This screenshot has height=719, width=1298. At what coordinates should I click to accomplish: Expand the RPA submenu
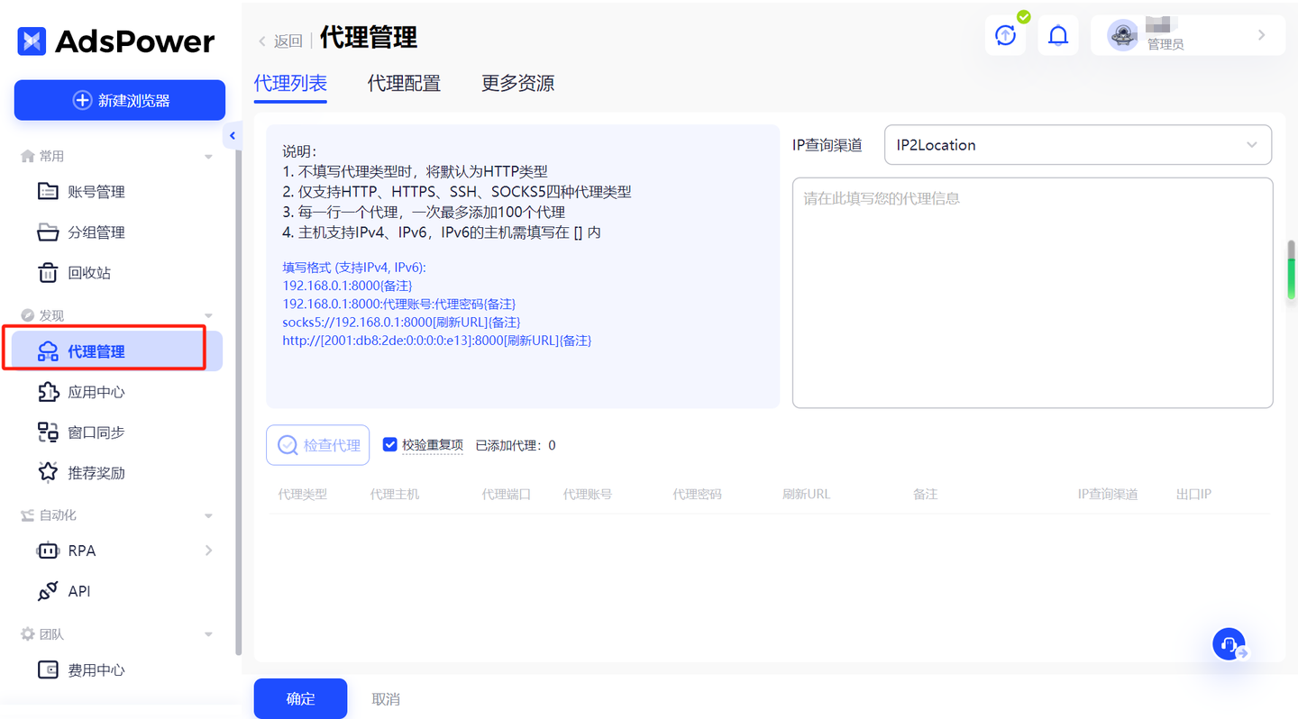208,550
